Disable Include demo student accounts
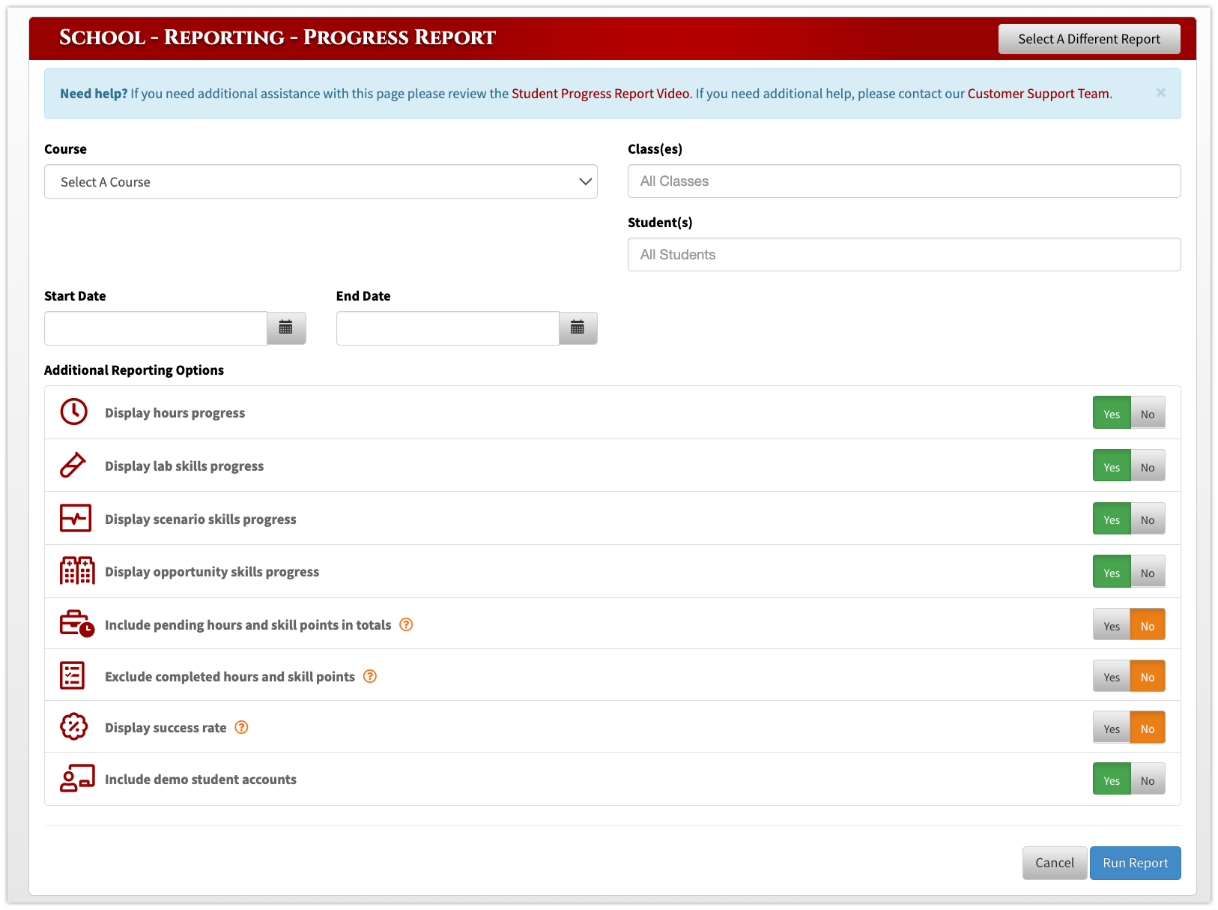The height and width of the screenshot is (910, 1218). 1148,779
